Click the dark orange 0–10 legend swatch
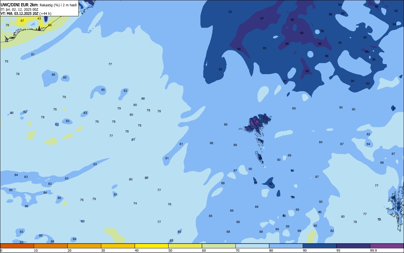Viewport: 404px width, 253px height. click(x=17, y=246)
